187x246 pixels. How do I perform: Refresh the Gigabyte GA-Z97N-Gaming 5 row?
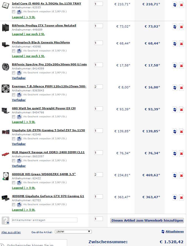(x=175, y=132)
